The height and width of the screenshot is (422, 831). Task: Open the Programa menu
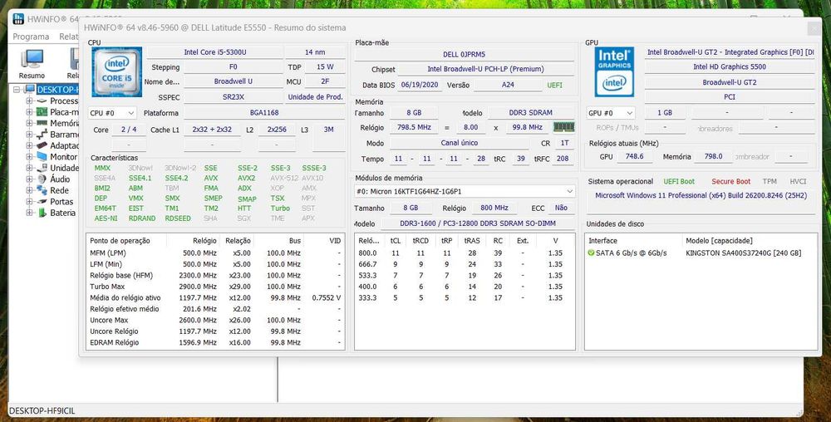pos(31,37)
